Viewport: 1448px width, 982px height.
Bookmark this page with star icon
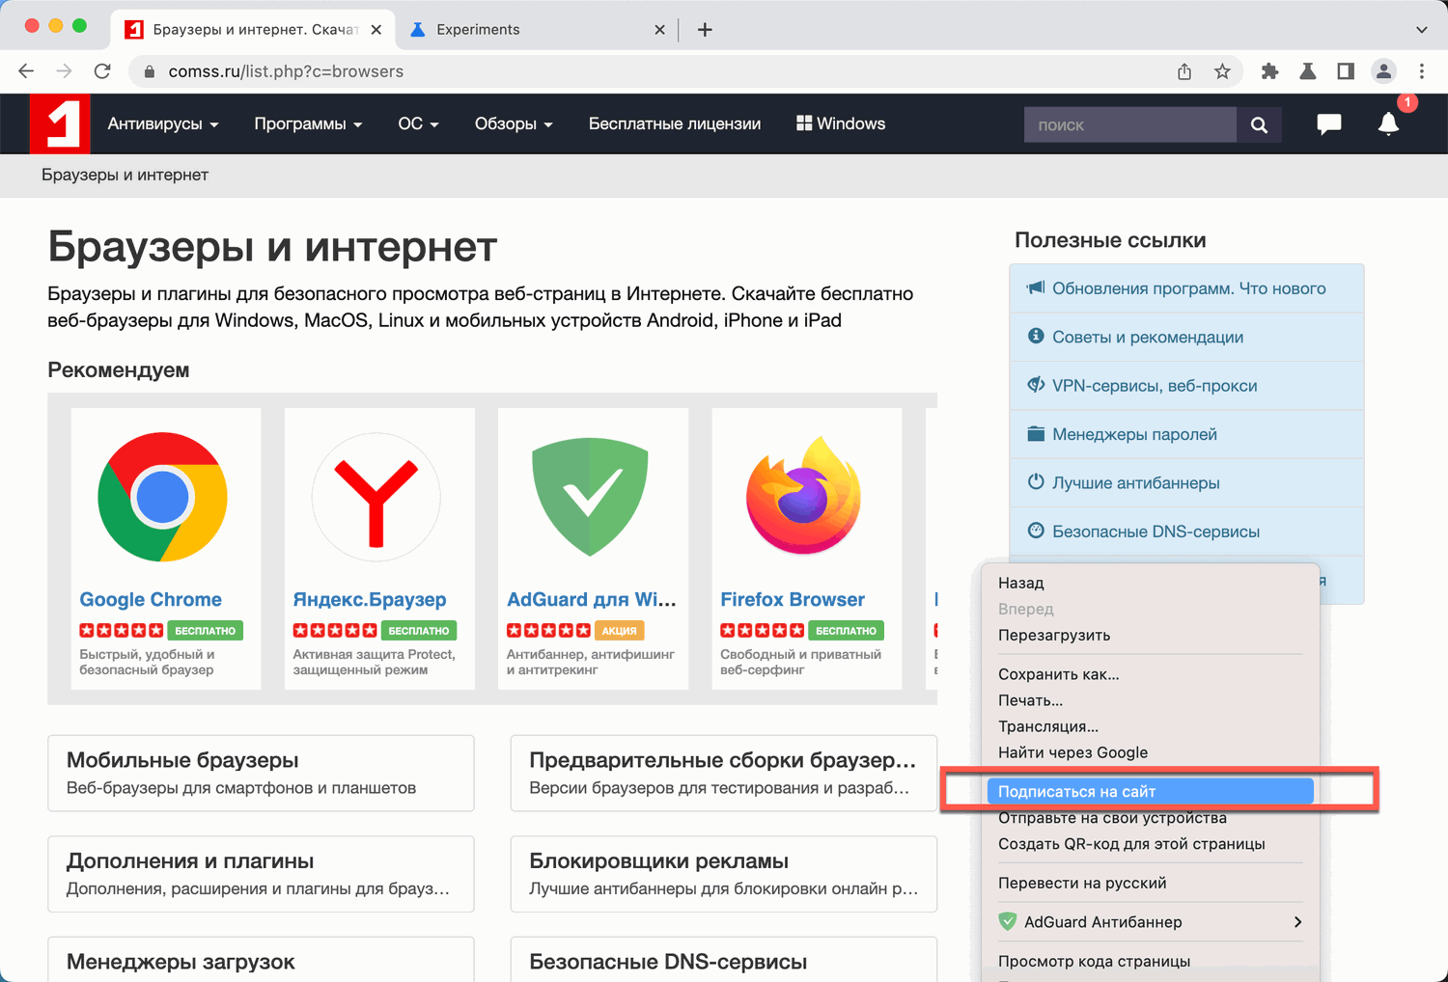coord(1222,71)
